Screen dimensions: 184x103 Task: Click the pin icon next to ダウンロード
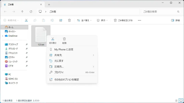[x=27, y=49]
